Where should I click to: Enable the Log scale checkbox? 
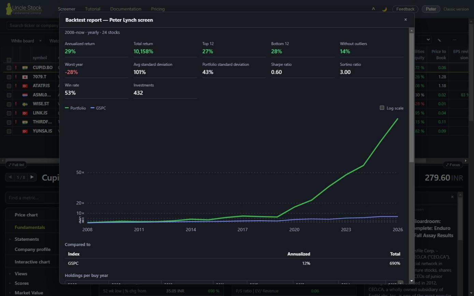382,108
